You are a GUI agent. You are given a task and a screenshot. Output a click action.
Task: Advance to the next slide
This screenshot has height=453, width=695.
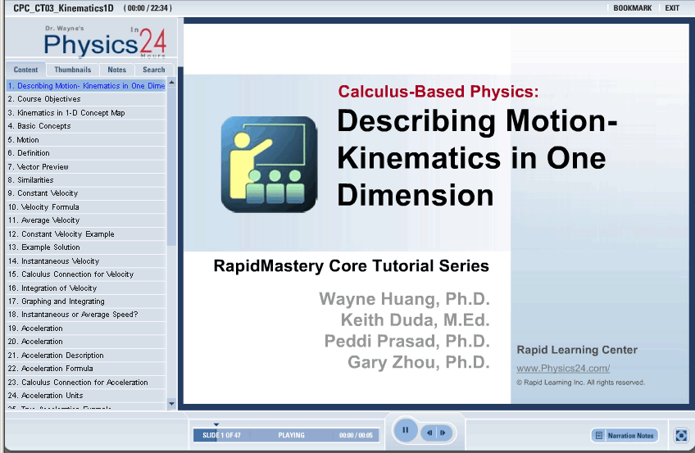click(x=443, y=433)
